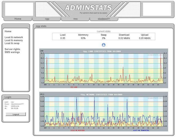Open the Server rights page
This screenshot has width=176, height=137.
(x=12, y=49)
